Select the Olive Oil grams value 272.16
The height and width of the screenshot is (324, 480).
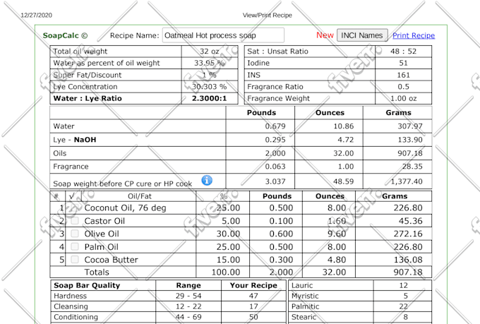[408, 234]
